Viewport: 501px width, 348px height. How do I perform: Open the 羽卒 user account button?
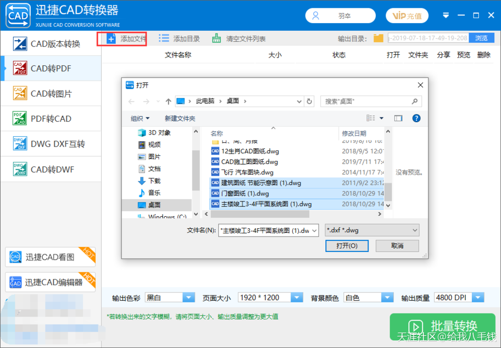(x=340, y=16)
